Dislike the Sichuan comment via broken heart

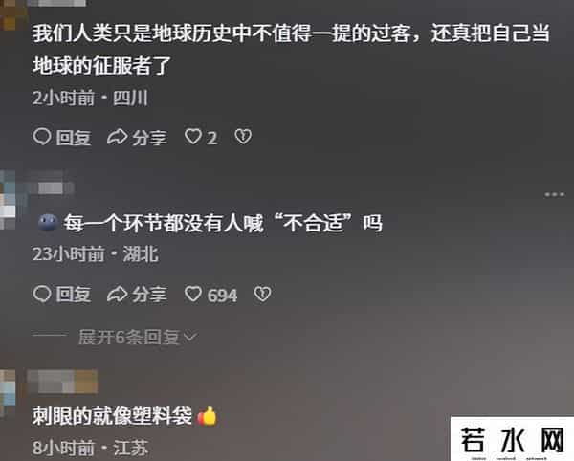point(243,137)
